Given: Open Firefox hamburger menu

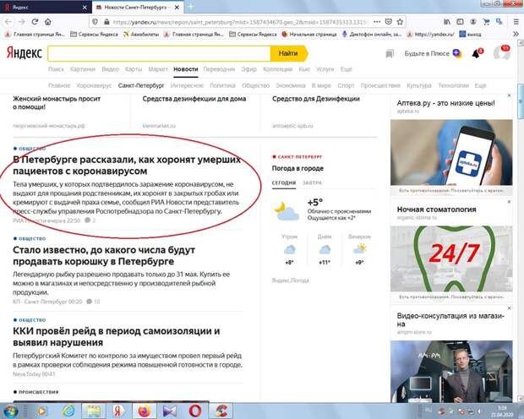Looking at the screenshot, I should coord(516,22).
